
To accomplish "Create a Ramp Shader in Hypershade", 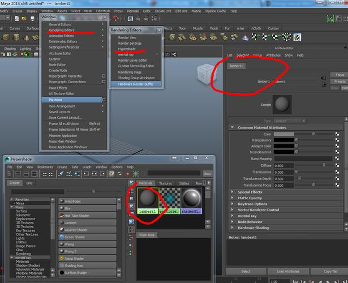I will (87, 259).
